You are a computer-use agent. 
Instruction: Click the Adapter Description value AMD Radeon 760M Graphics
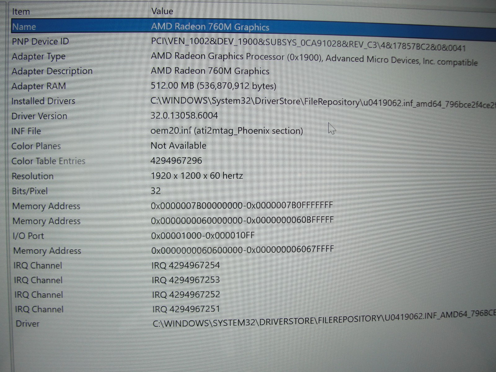pyautogui.click(x=210, y=71)
